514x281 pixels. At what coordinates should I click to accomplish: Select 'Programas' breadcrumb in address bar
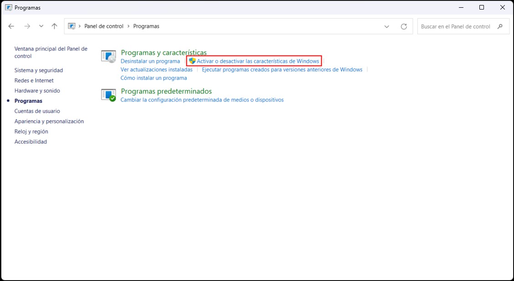coord(146,26)
